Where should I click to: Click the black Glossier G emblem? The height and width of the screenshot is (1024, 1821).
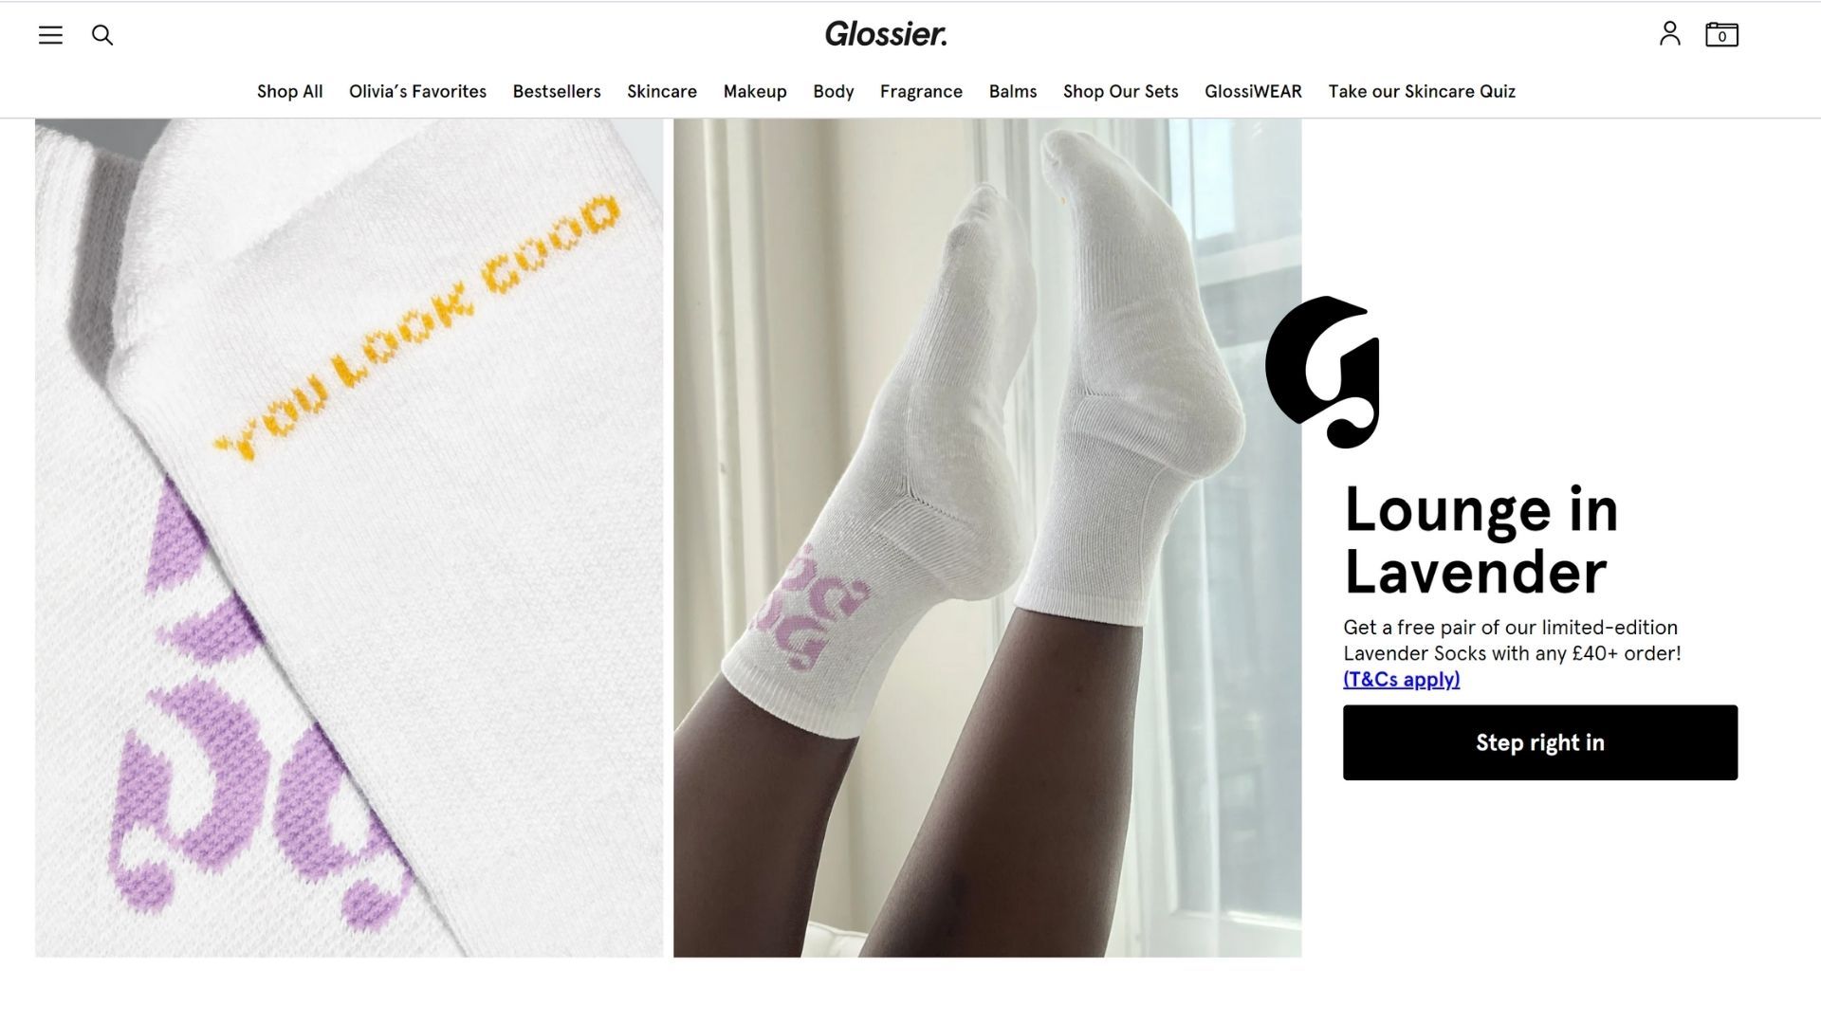pos(1322,372)
